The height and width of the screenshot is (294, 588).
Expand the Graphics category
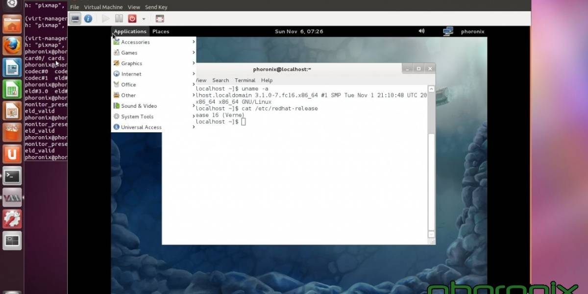pos(154,64)
